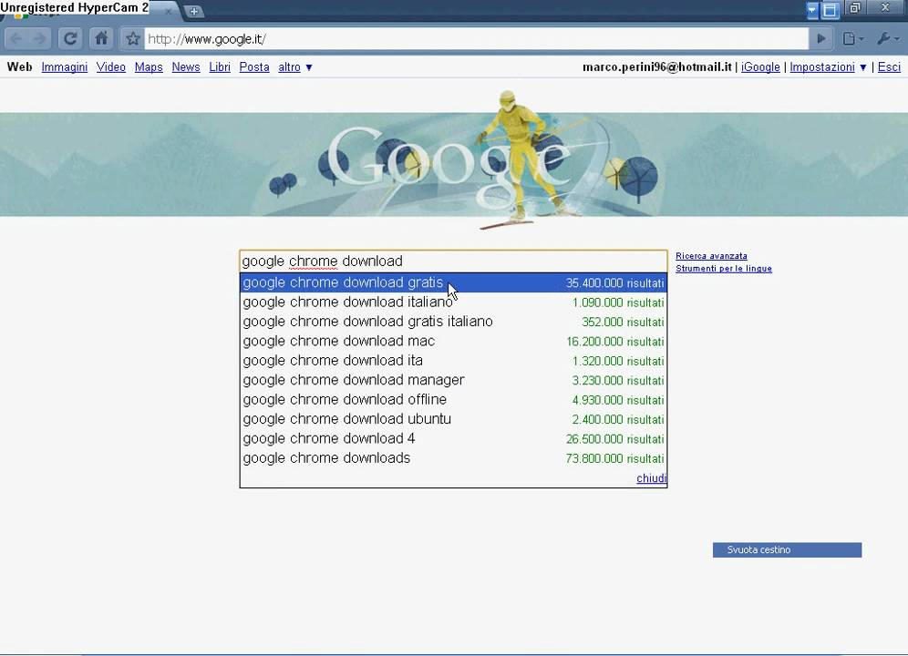908x656 pixels.
Task: Open the Strumenti per le lingue link
Action: pyautogui.click(x=723, y=269)
